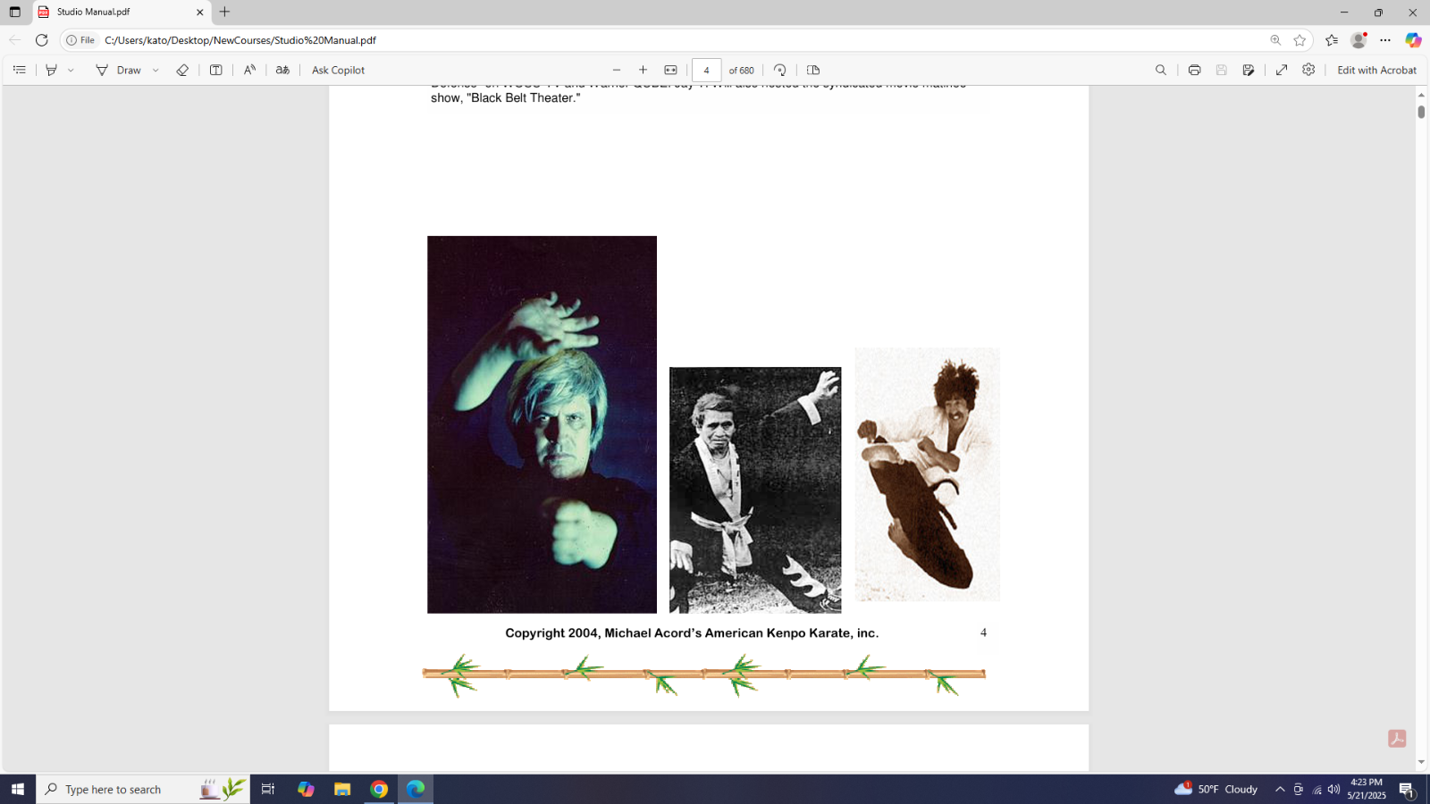1430x804 pixels.
Task: Click the 'of 680' page count text
Action: [741, 70]
